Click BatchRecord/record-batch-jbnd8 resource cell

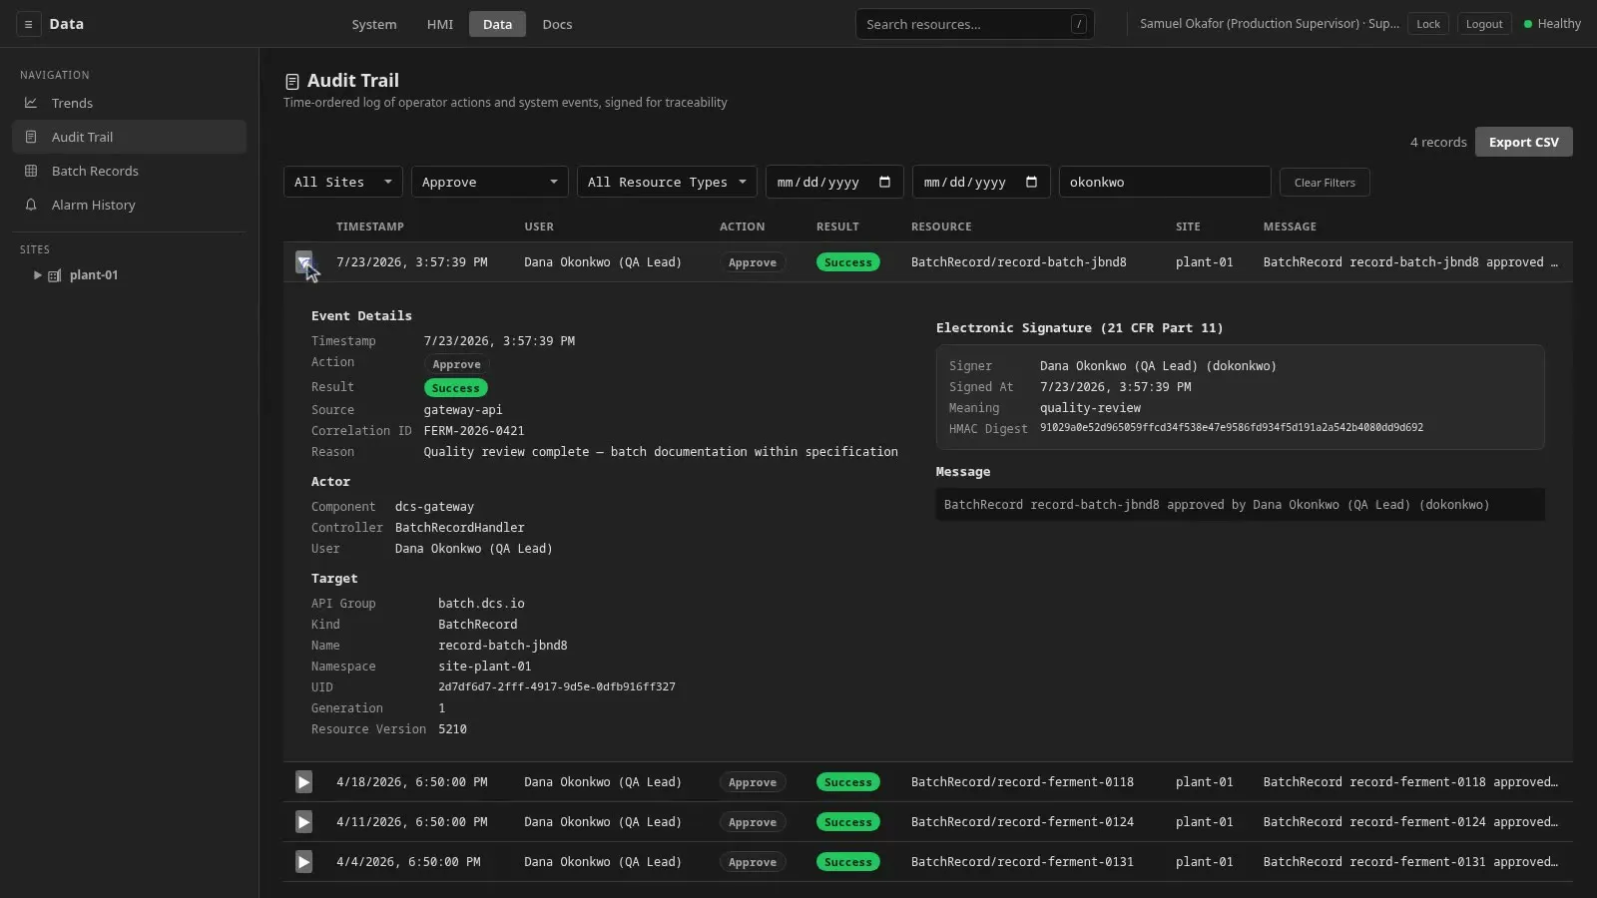(1018, 262)
